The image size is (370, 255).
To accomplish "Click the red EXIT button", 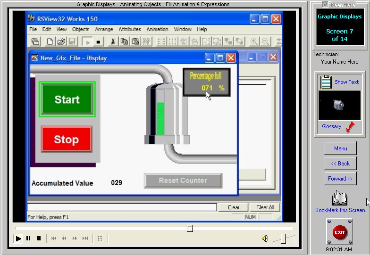I will [x=340, y=232].
